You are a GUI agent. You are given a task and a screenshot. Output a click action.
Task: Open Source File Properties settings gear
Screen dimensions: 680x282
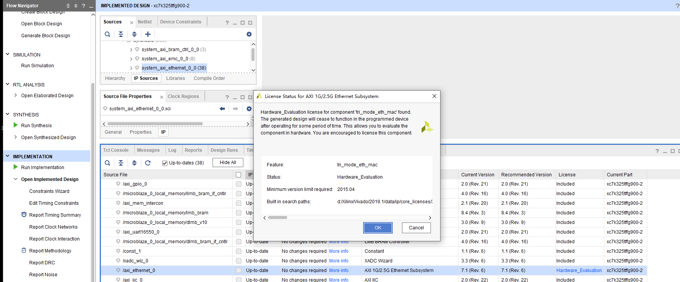coord(249,109)
